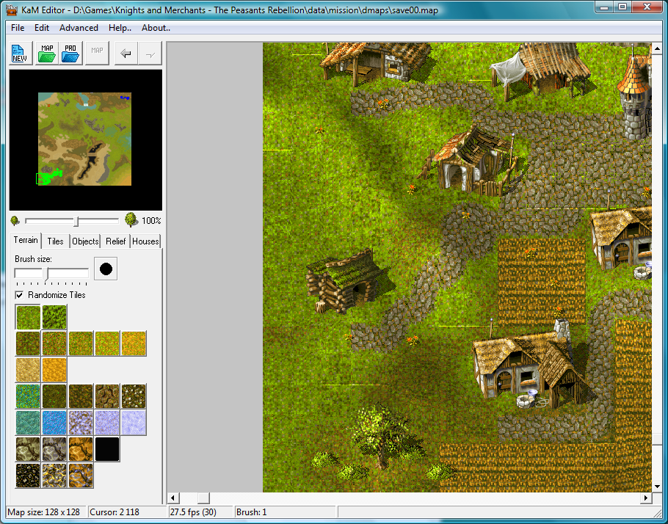Undo with the left arrow toolbar button
This screenshot has height=524, width=668.
point(126,54)
